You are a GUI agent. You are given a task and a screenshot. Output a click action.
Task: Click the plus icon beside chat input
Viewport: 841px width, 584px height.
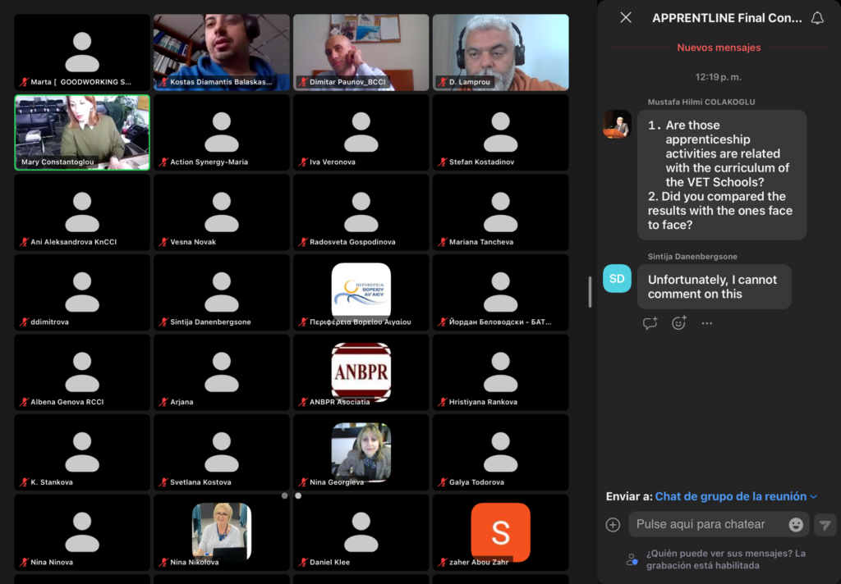click(x=613, y=525)
